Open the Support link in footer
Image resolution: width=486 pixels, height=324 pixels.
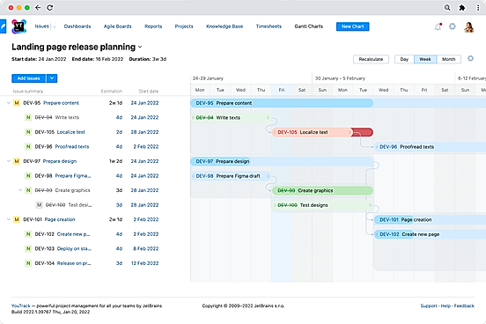click(429, 306)
